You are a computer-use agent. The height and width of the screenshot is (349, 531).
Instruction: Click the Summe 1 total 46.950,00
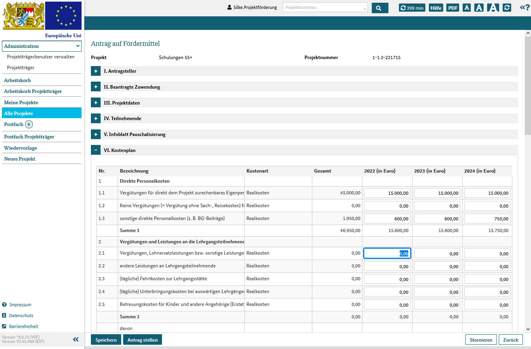click(x=350, y=230)
